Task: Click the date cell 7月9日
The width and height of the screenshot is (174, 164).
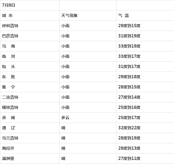Action: point(30,5)
